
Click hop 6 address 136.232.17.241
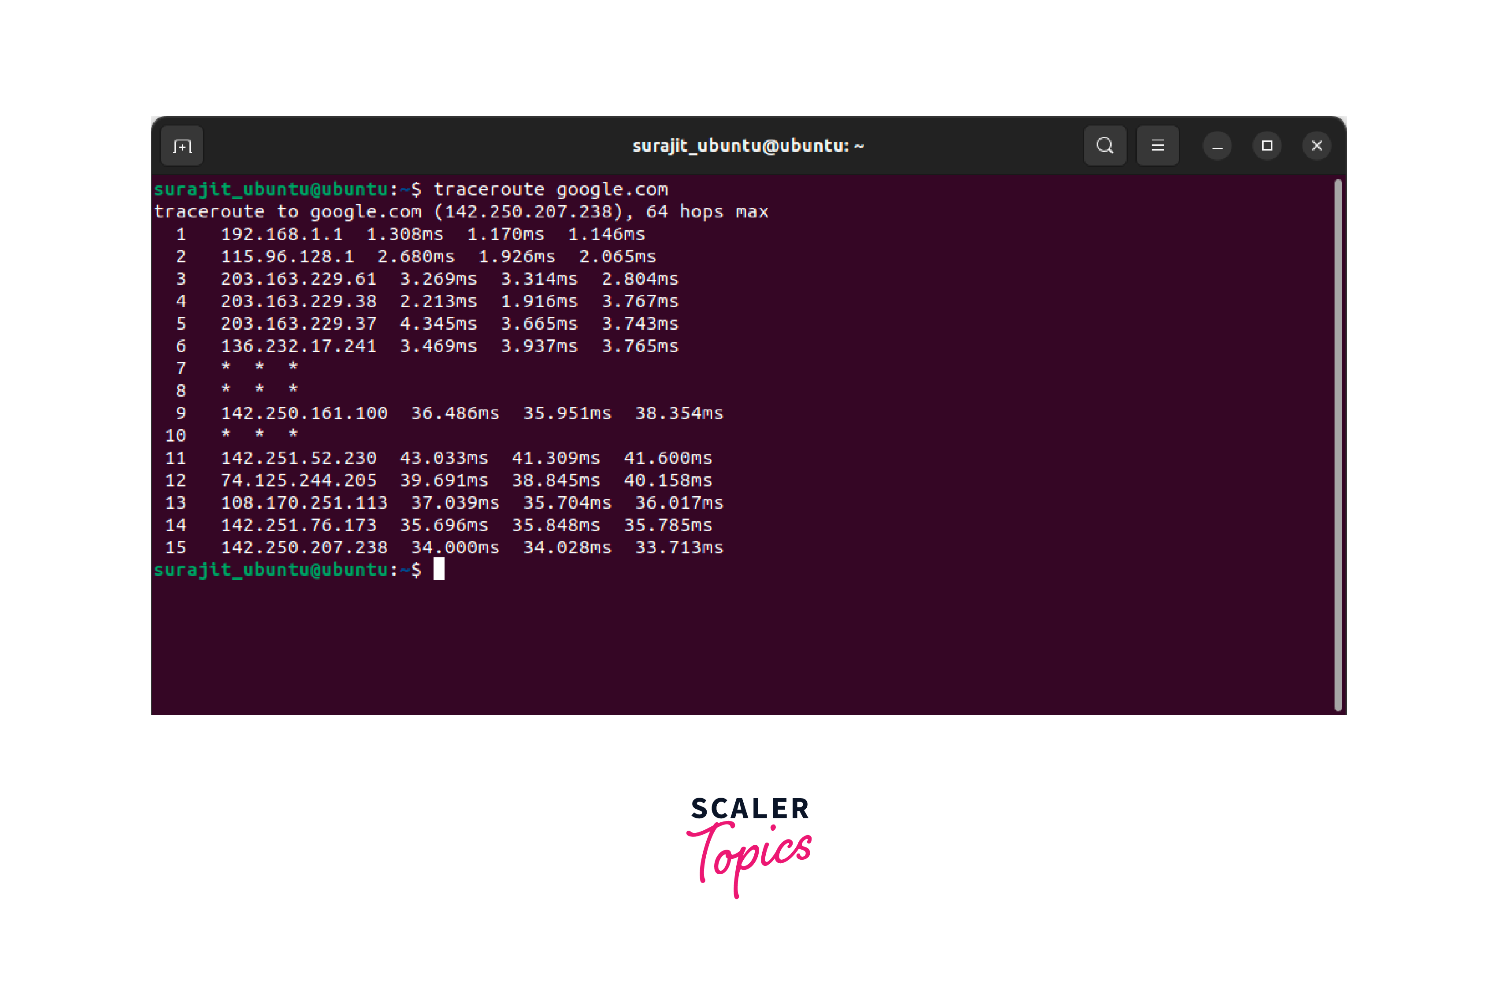click(298, 346)
